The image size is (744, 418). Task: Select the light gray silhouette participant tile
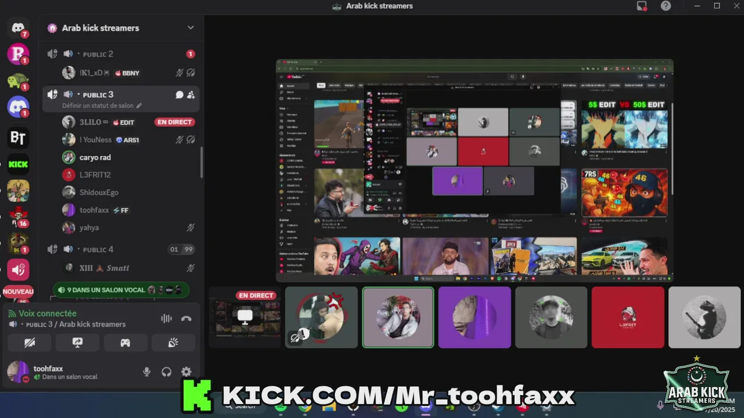tap(704, 317)
